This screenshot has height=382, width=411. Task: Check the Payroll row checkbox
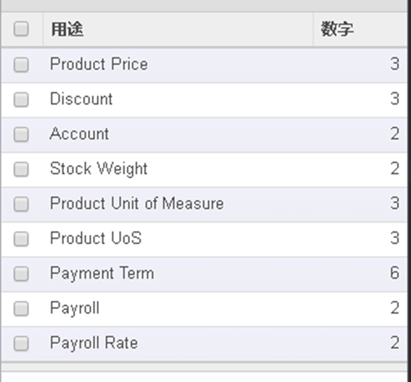(x=21, y=309)
